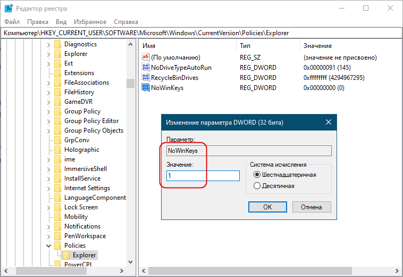The width and height of the screenshot is (403, 277).
Task: Cancel the DWORD edit with Отмена
Action: point(312,207)
